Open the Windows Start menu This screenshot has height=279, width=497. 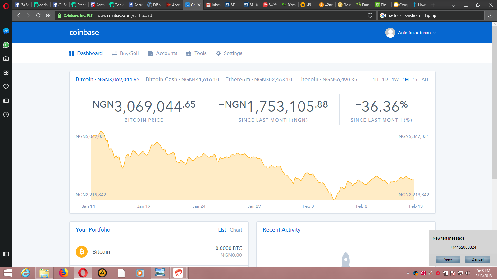point(7,273)
